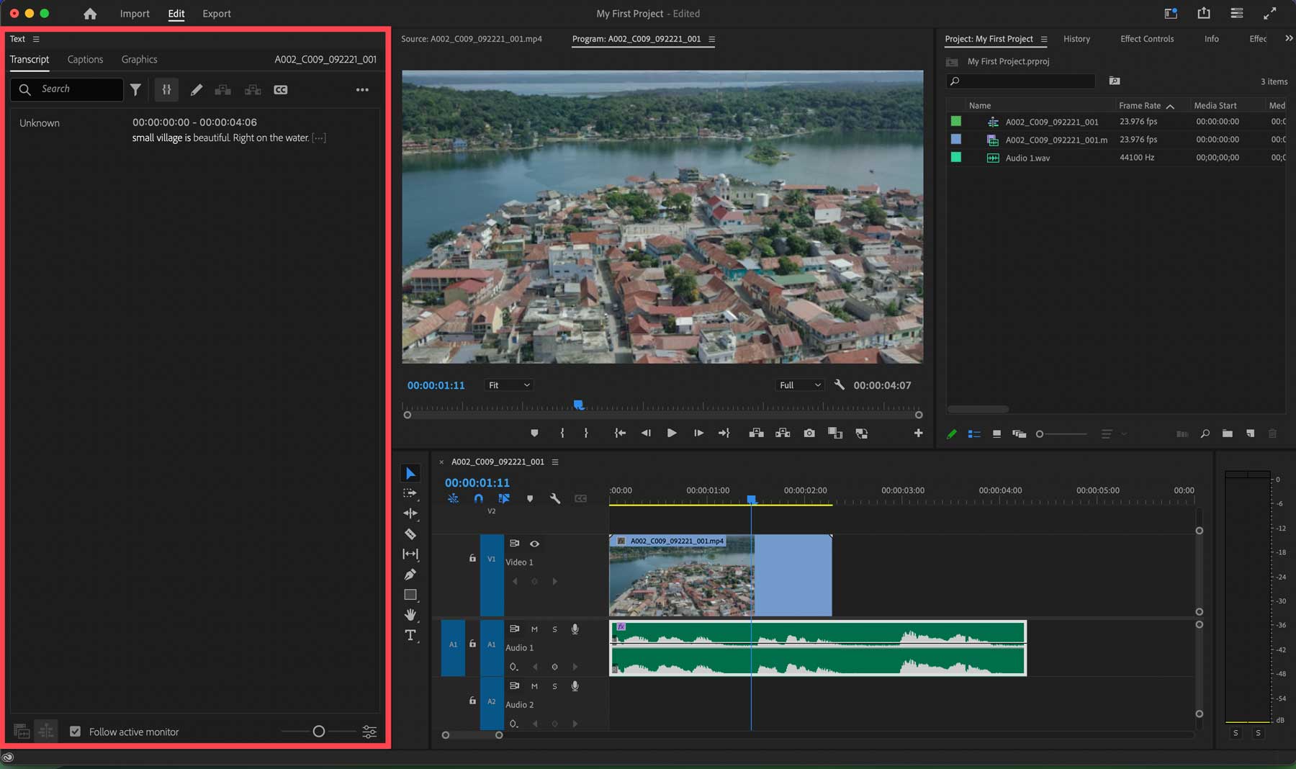Click inside the transcript Search field
The image size is (1296, 769).
(72, 89)
